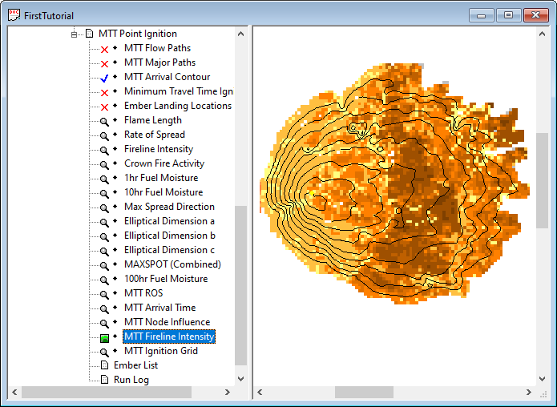This screenshot has width=557, height=407.
Task: Click the magnifier icon next to MTT ROS
Action: pyautogui.click(x=104, y=294)
